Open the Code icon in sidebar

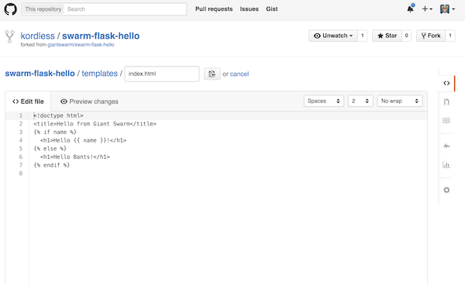[446, 83]
